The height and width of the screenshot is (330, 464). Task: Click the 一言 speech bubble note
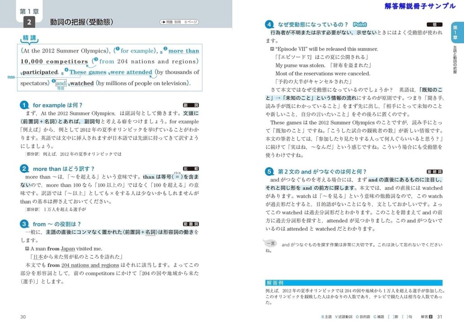click(270, 244)
